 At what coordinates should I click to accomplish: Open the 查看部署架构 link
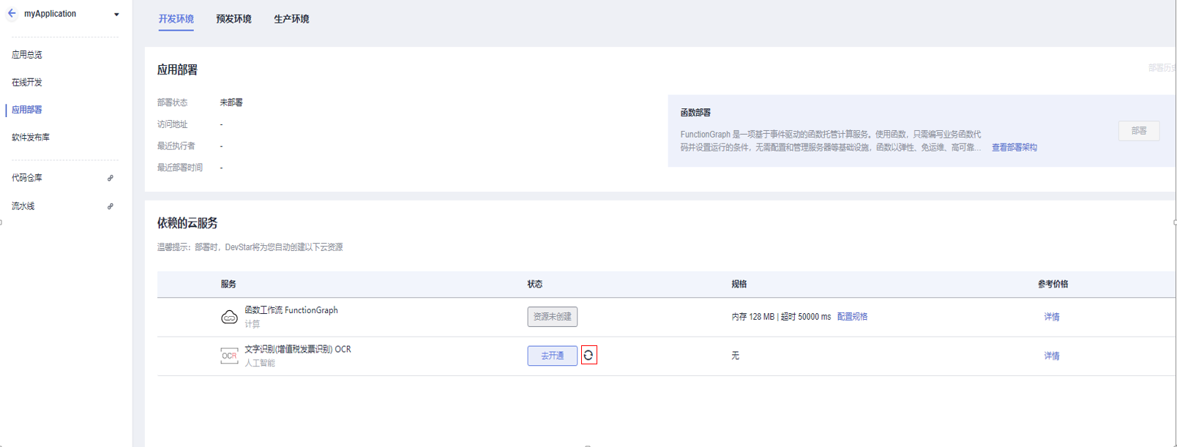pyautogui.click(x=1015, y=148)
